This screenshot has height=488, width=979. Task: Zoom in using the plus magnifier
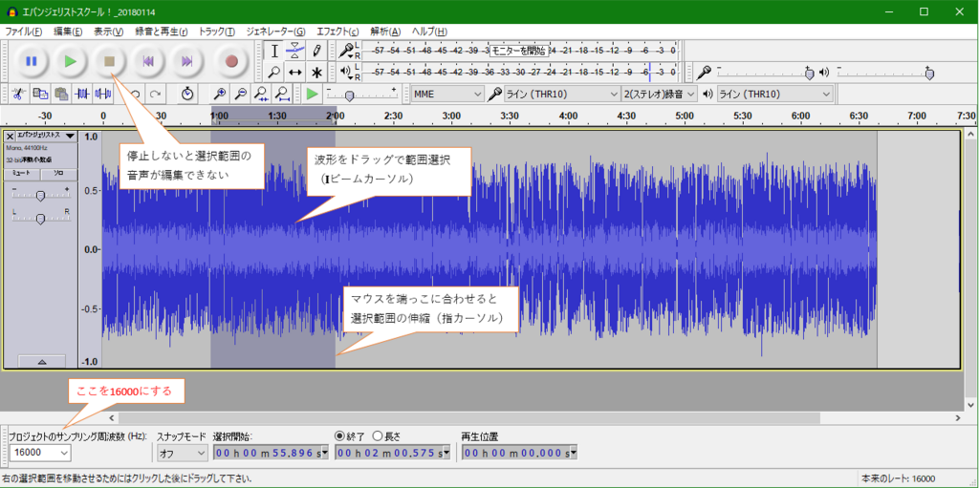[x=220, y=95]
